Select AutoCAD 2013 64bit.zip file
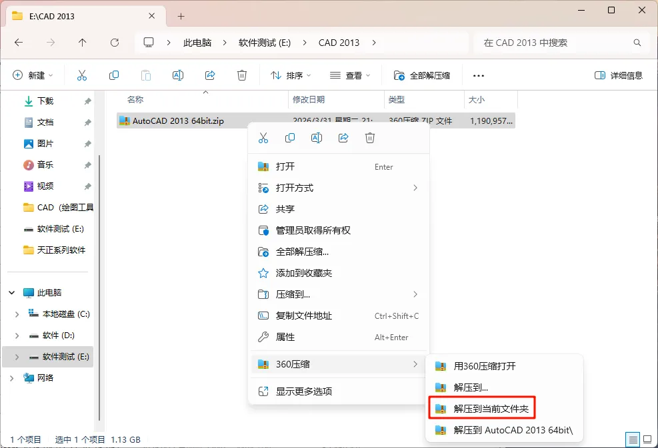 point(315,120)
